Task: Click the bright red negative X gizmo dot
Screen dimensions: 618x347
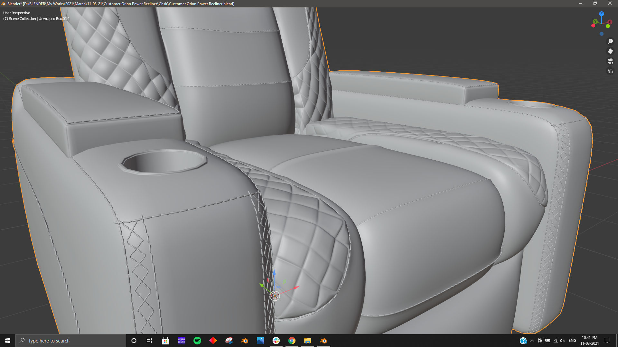Action: (x=593, y=26)
